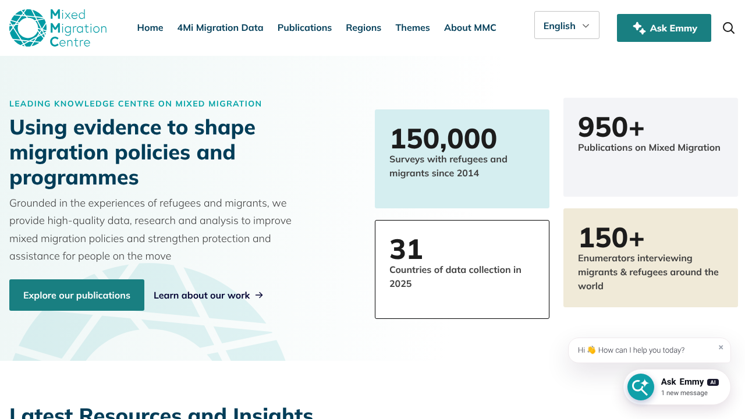Open the About MMC menu
The height and width of the screenshot is (419, 745).
tap(470, 28)
